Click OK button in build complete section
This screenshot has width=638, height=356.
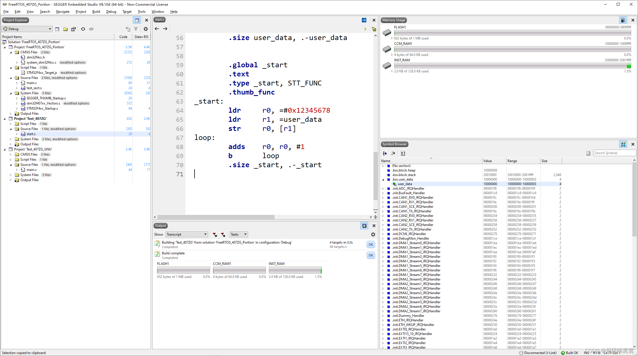point(371,255)
